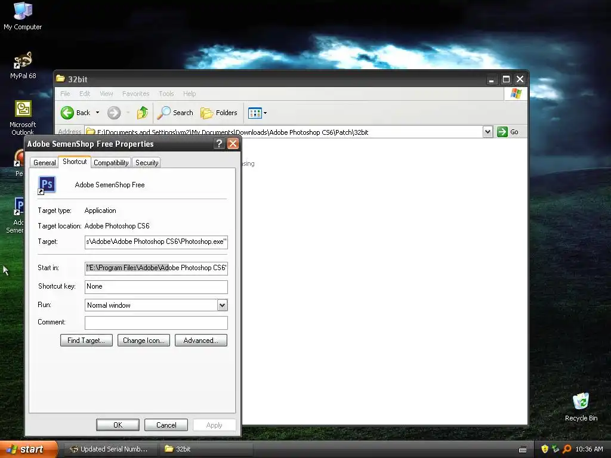Open Microsoft Outlook desktop icon

click(x=23, y=117)
